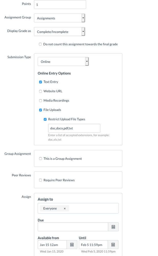Open the Until date calendar picker
158x256 pixels.
(x=113, y=245)
